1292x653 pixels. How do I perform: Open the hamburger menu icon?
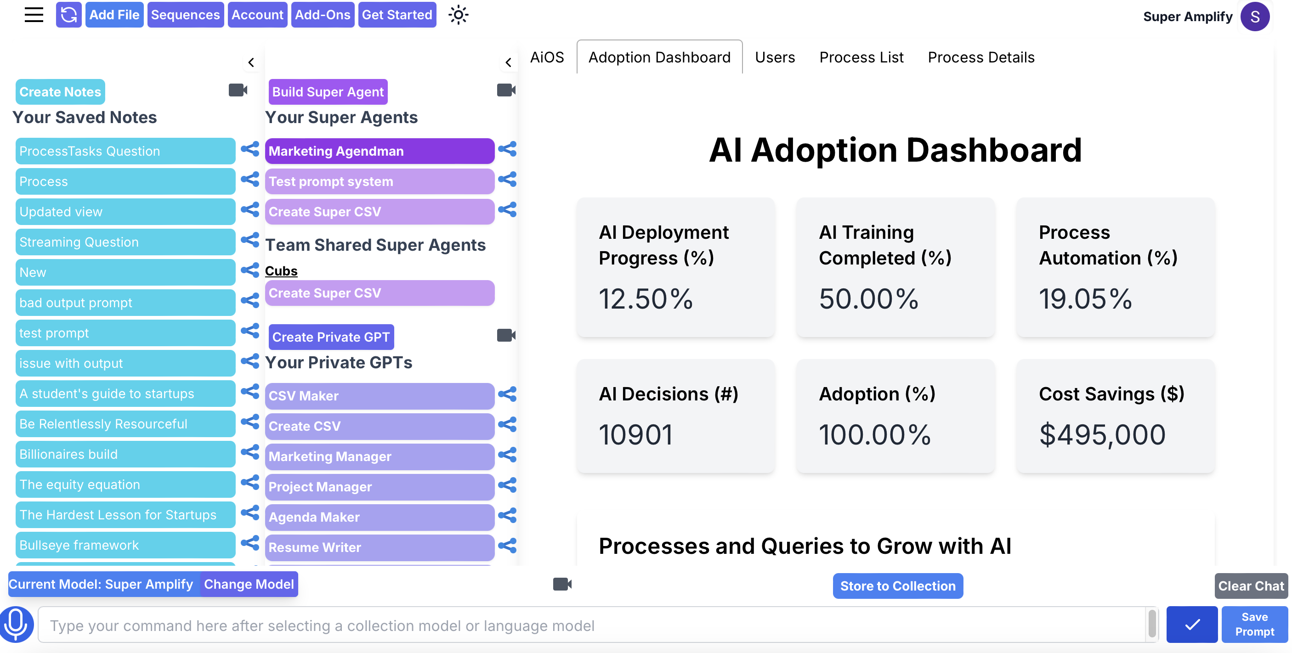click(x=34, y=15)
